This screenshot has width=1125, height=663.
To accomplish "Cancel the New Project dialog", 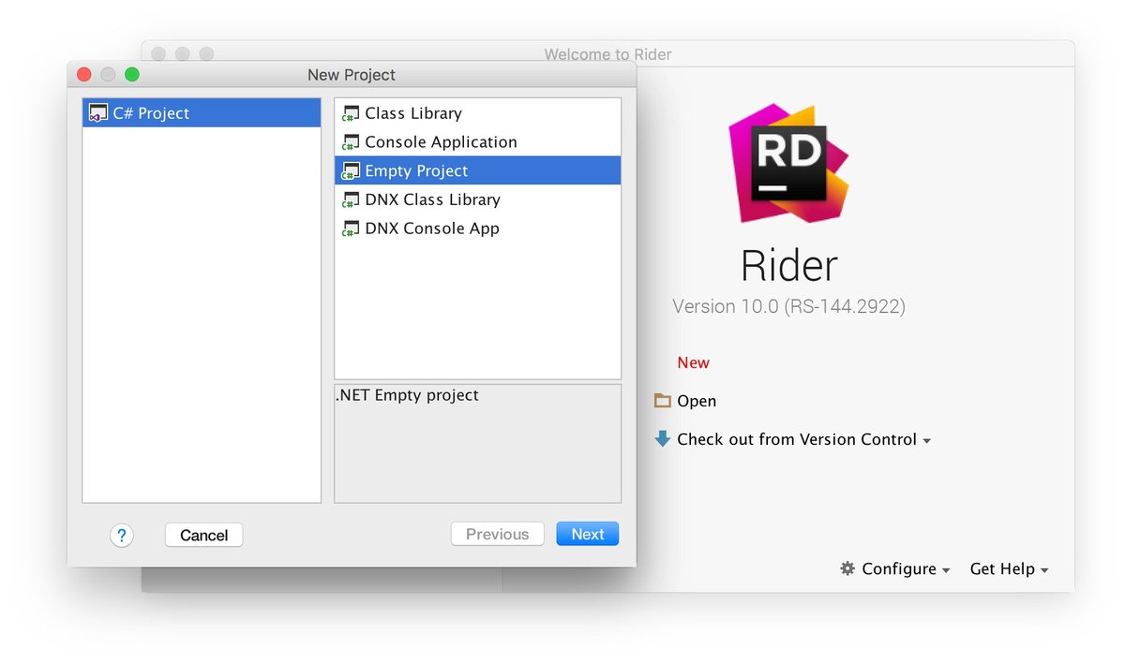I will [x=203, y=535].
